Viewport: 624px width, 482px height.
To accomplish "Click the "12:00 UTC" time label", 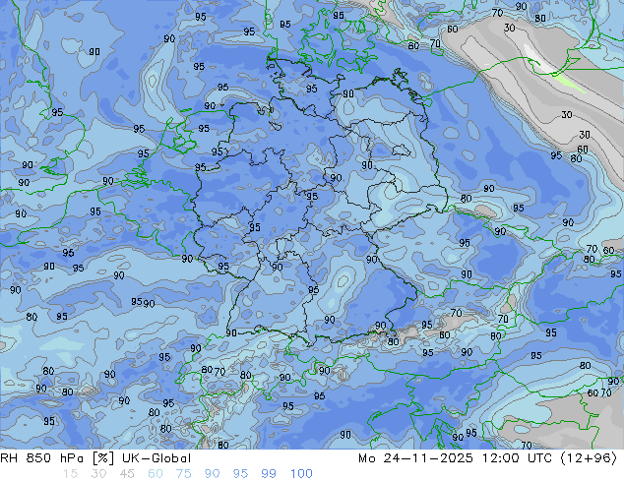I will 517,458.
